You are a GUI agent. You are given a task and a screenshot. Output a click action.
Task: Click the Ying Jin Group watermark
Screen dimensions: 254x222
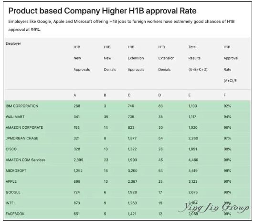214,207
